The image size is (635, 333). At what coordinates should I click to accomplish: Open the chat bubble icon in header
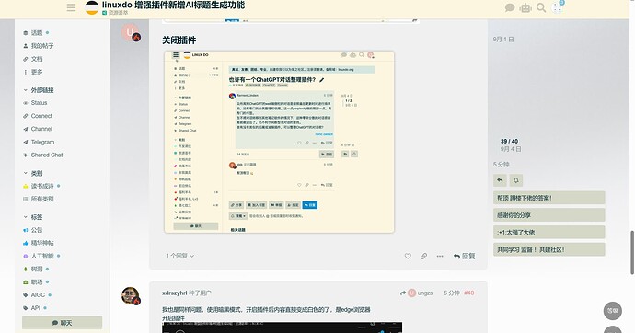(510, 7)
